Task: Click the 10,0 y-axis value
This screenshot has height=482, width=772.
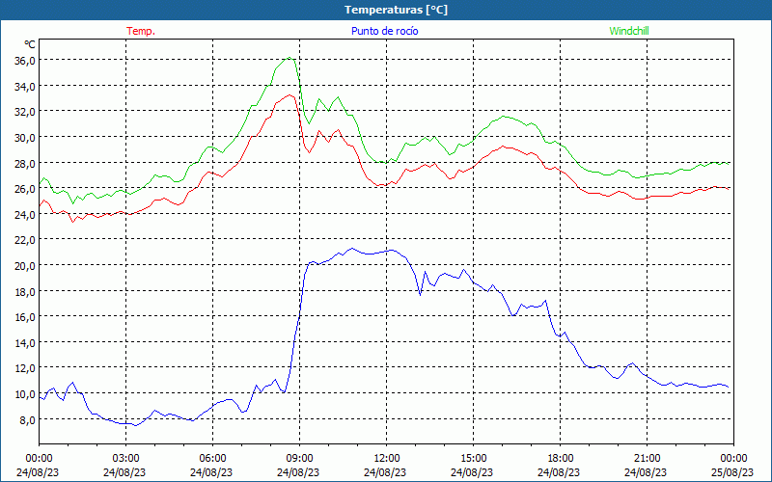Action: [25, 393]
